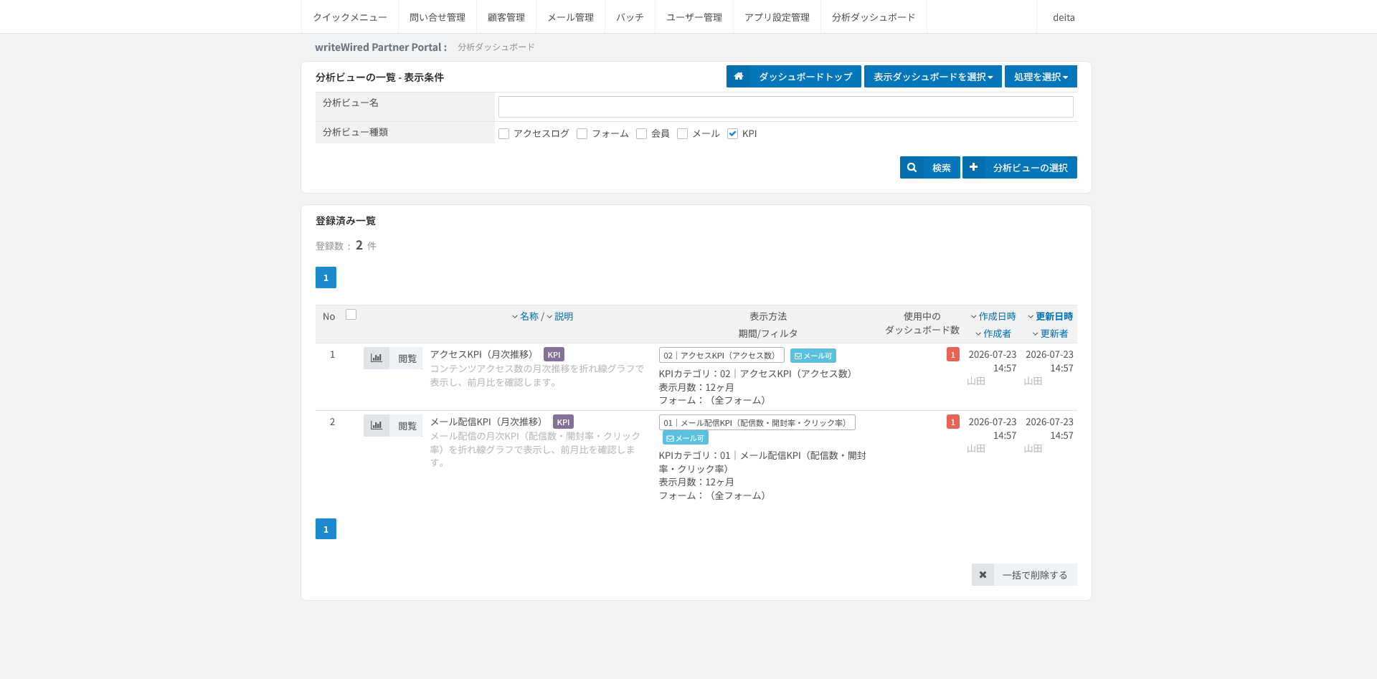
Task: Click the 検索 button label
Action: click(x=942, y=168)
